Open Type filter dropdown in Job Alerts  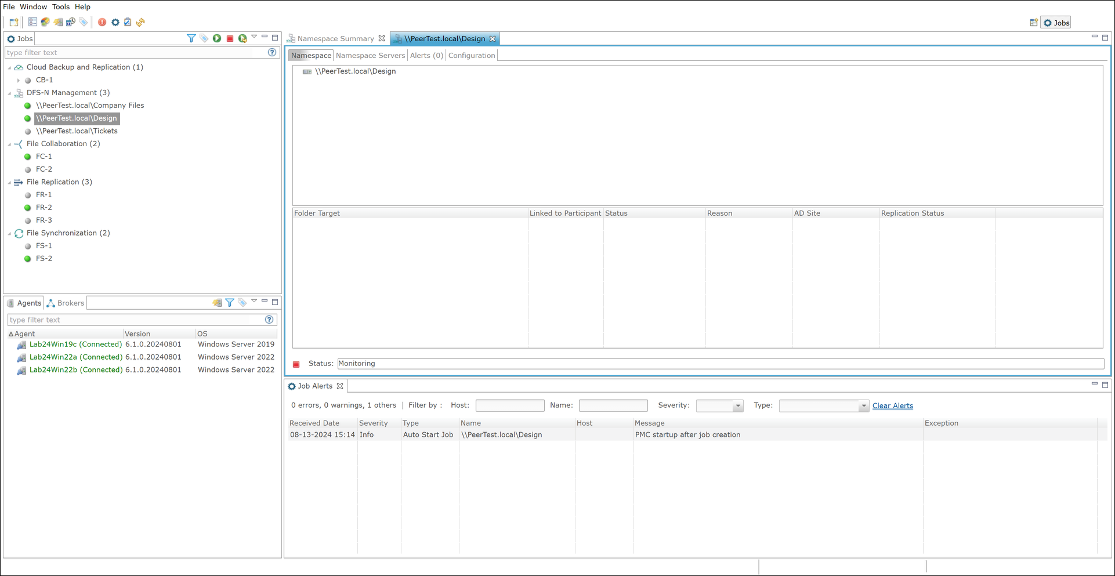coord(863,406)
